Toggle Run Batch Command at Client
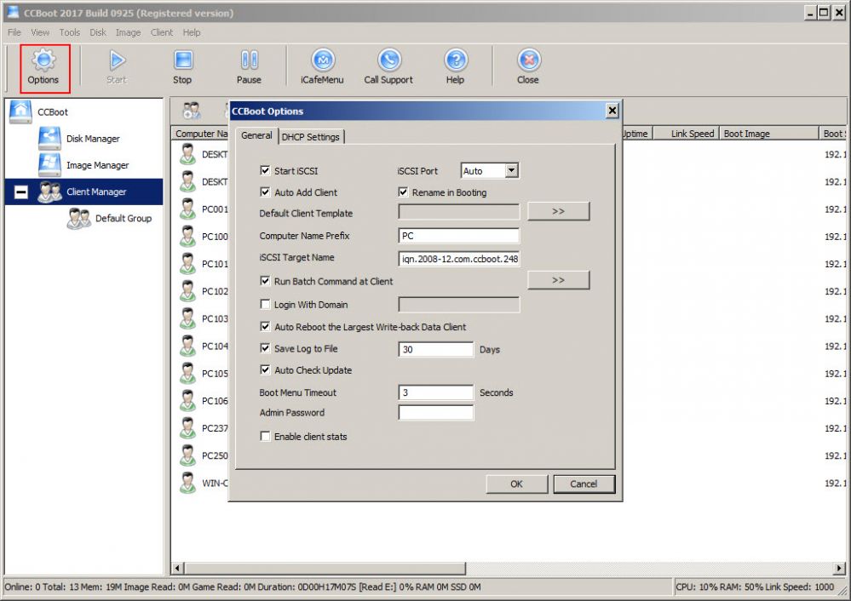The height and width of the screenshot is (601, 851). coord(265,281)
